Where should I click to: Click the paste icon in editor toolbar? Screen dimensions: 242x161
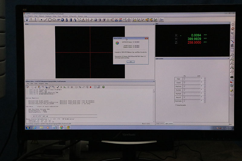pos(39,87)
